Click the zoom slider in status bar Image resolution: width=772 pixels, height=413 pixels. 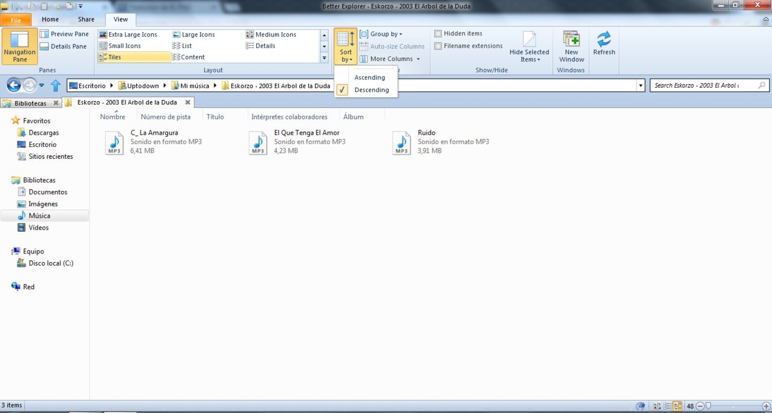point(732,406)
